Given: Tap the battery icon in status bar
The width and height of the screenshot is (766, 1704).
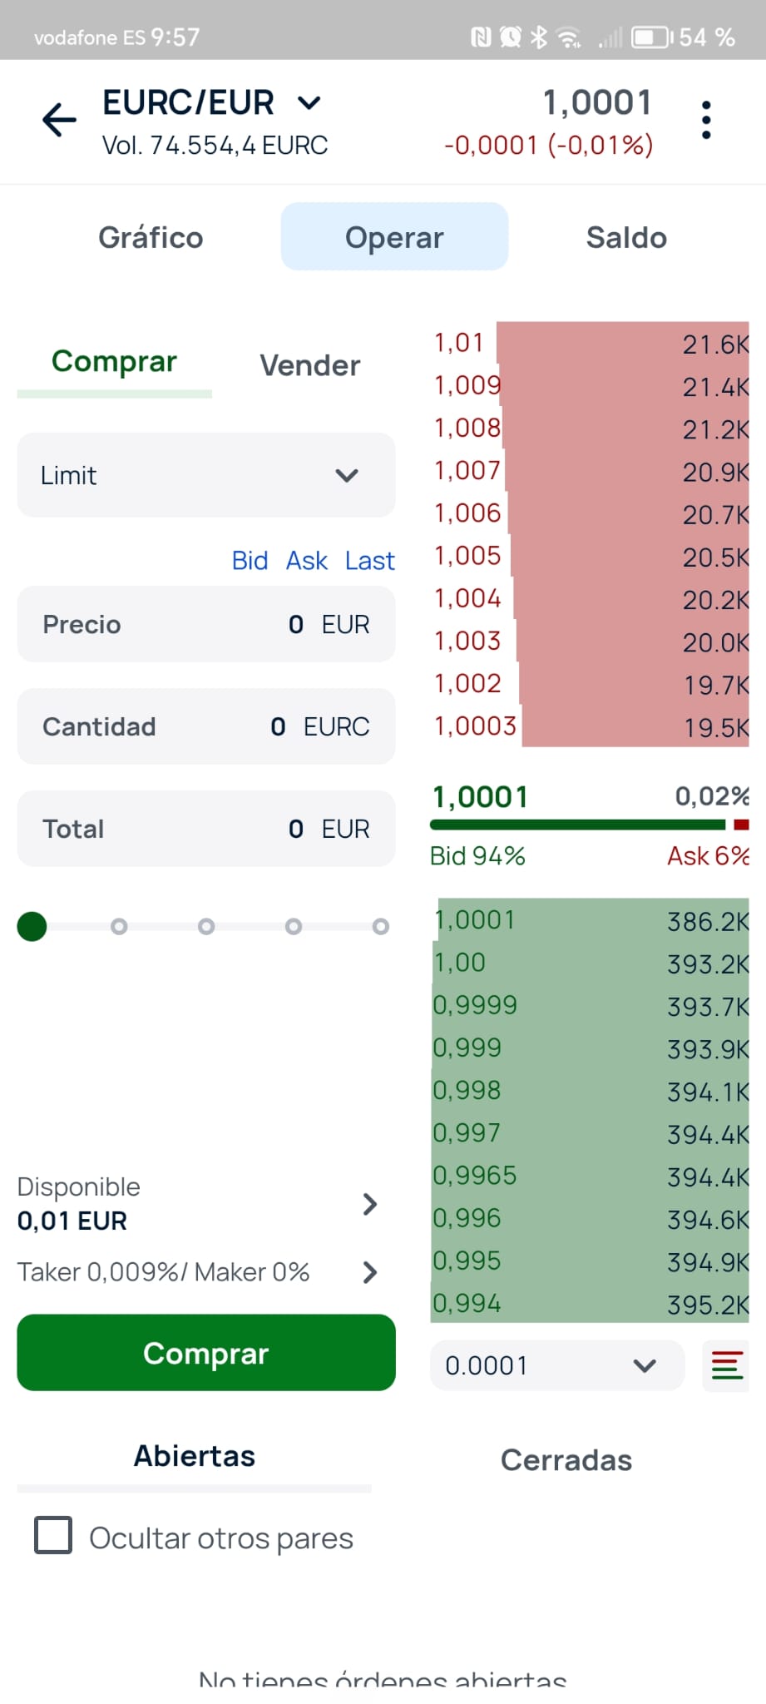Looking at the screenshot, I should pyautogui.click(x=652, y=37).
